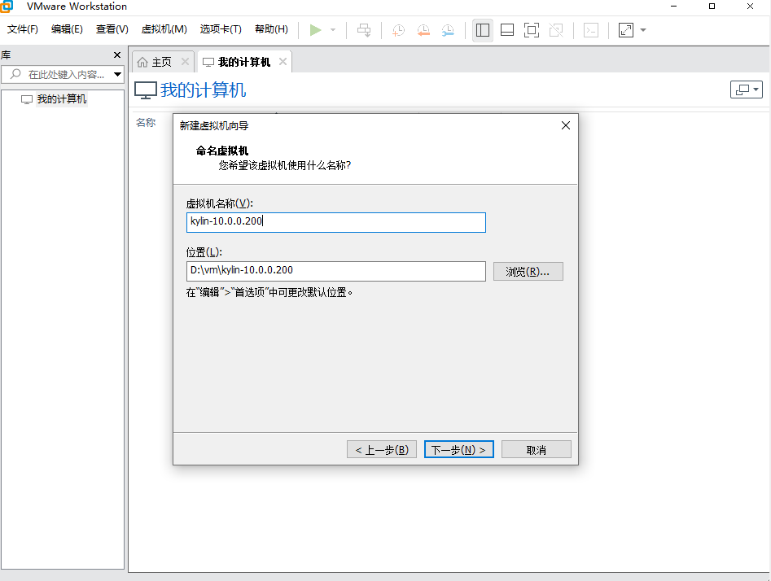This screenshot has height=581, width=771.
Task: Click the 下一步(N) next button
Action: [x=458, y=449]
